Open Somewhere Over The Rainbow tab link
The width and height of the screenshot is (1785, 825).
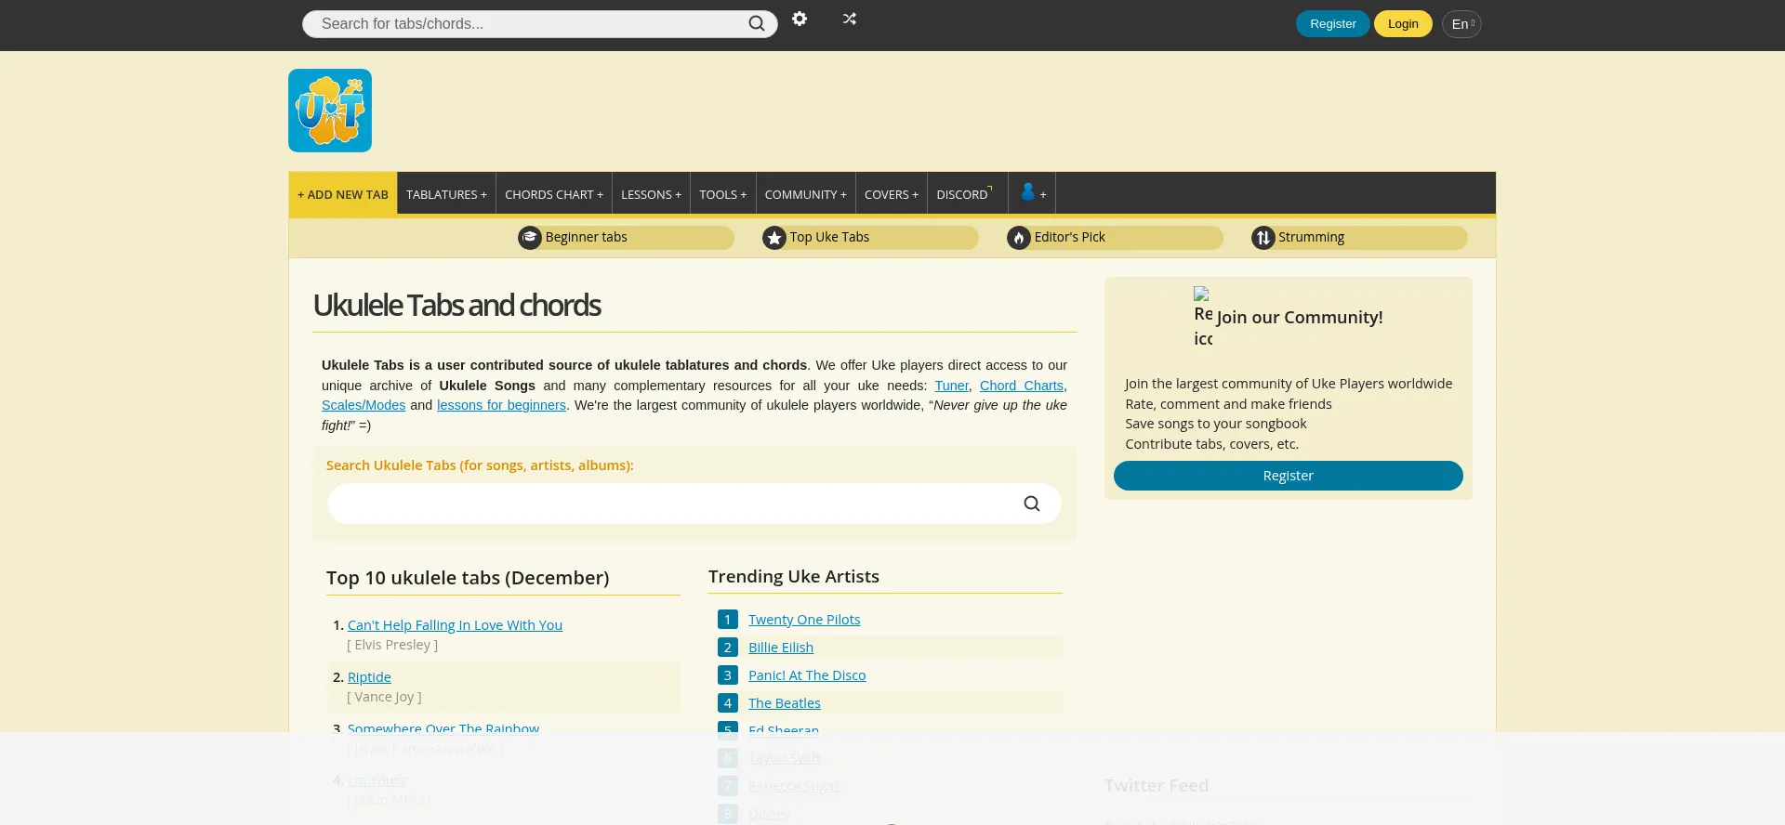(443, 727)
